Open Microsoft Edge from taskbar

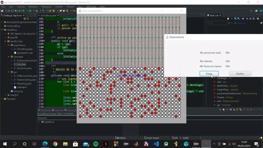45,144
